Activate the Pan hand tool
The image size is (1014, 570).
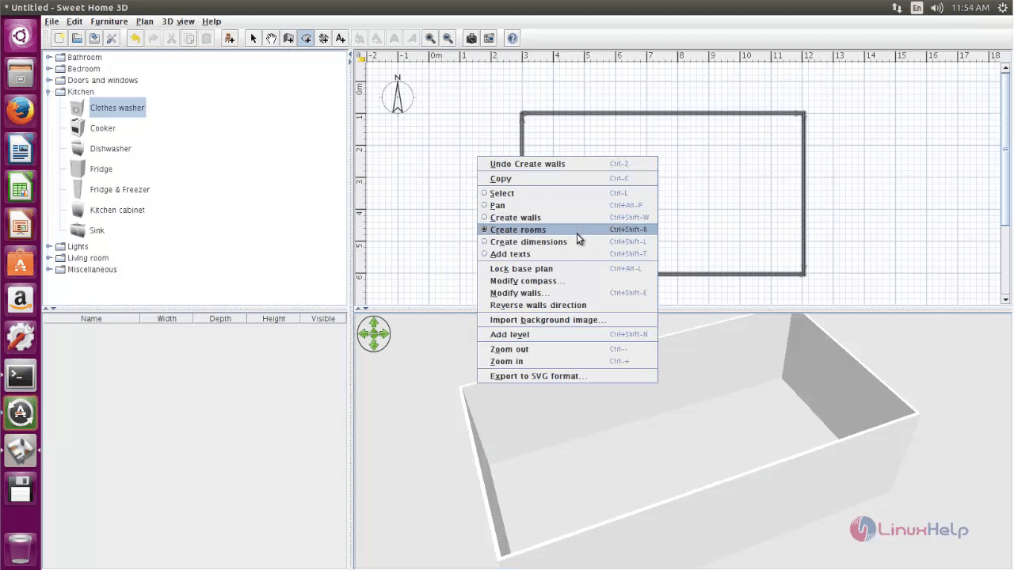(271, 38)
